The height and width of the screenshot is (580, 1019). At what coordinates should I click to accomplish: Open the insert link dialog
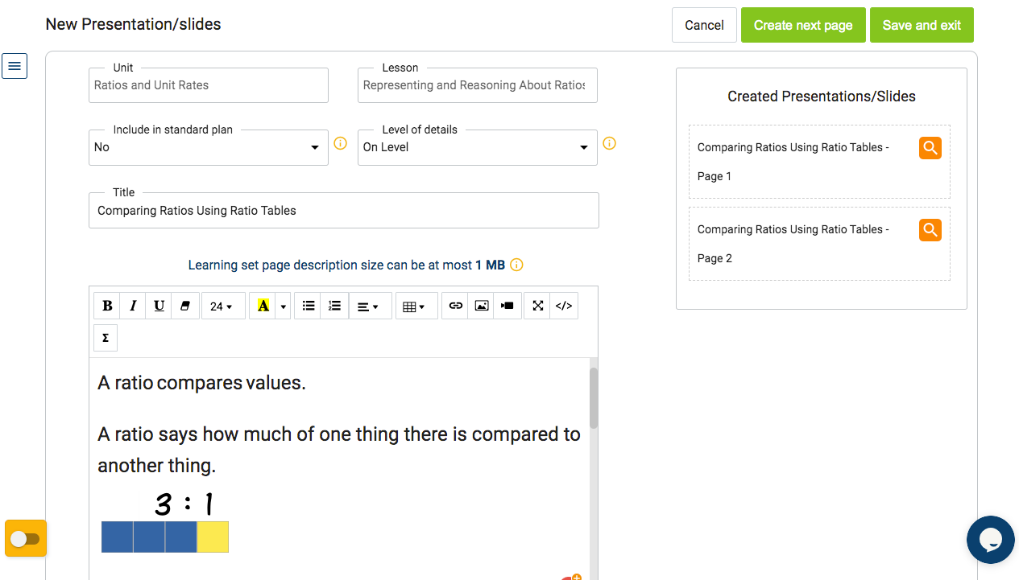click(456, 306)
